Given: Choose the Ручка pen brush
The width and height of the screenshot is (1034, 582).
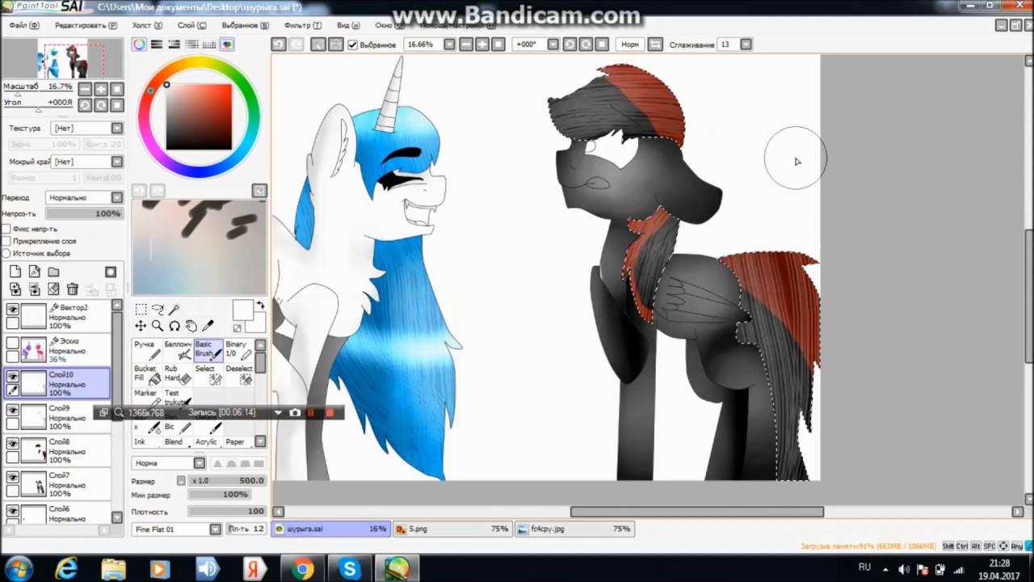Looking at the screenshot, I should click(x=147, y=350).
